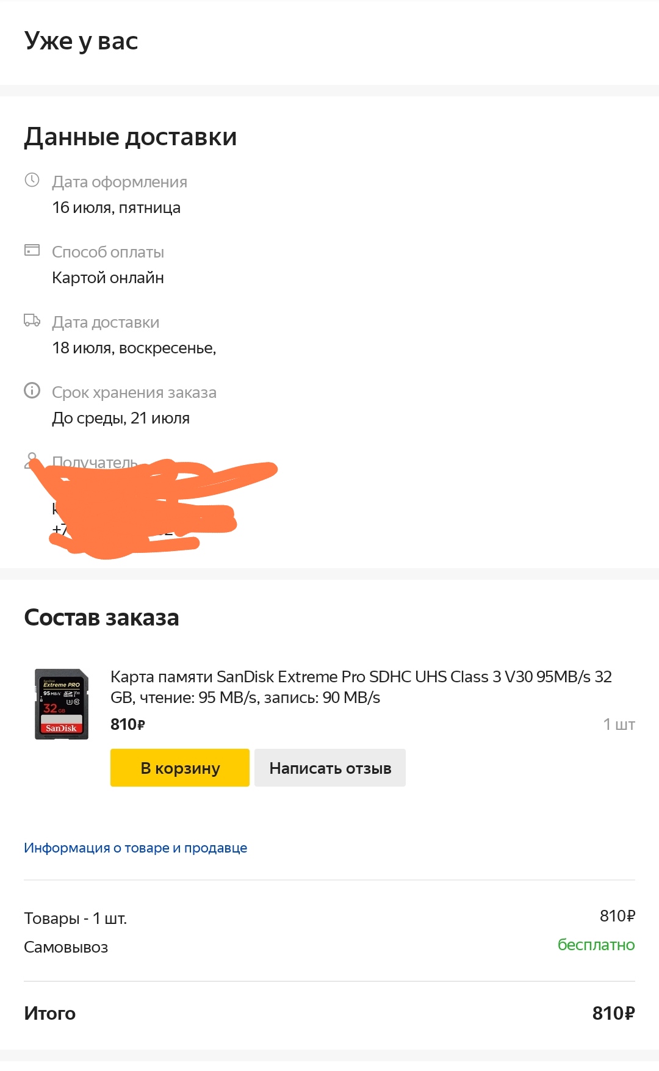Click the clock icon beside Дата оформления
This screenshot has height=1071, width=659.
(x=32, y=180)
